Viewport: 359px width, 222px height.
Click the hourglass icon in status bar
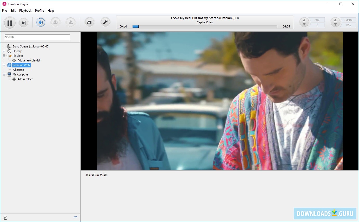pos(5,218)
